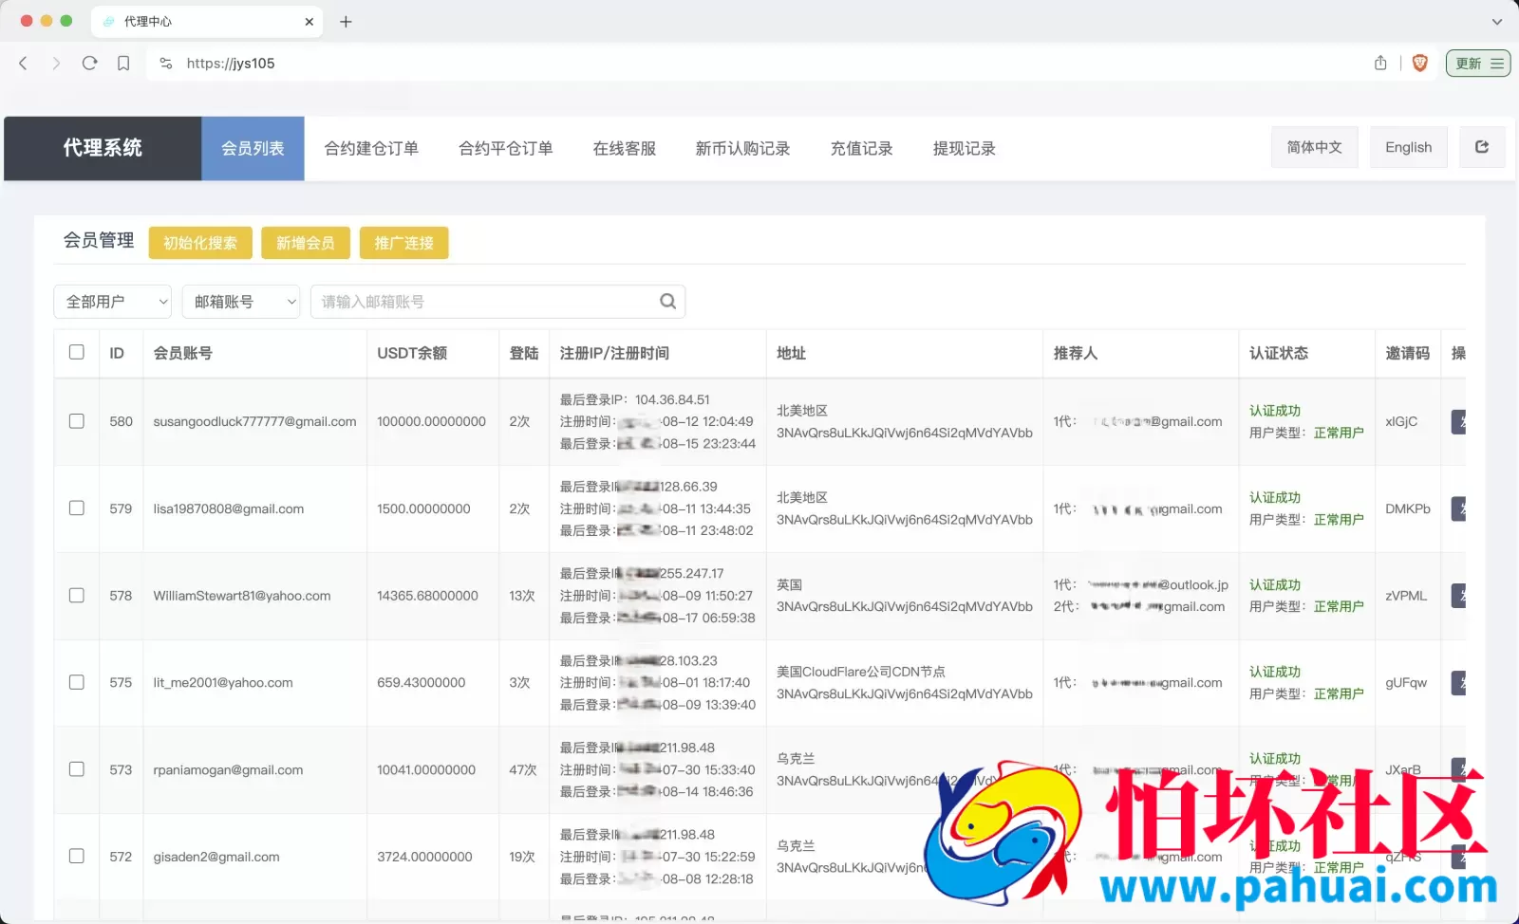Image resolution: width=1519 pixels, height=924 pixels.
Task: Expand the tab list chevron at top right
Action: [x=1497, y=22]
